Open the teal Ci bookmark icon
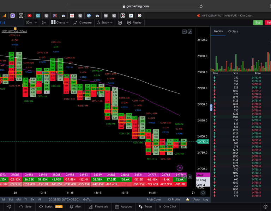 point(38,16)
